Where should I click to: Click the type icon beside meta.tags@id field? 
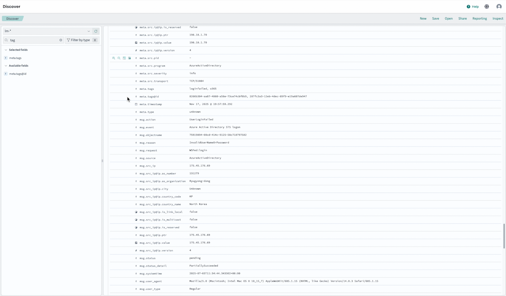(136, 97)
